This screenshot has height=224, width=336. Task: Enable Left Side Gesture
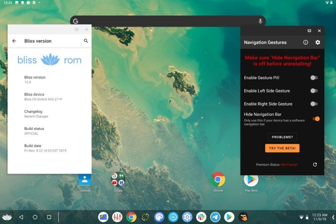[314, 91]
